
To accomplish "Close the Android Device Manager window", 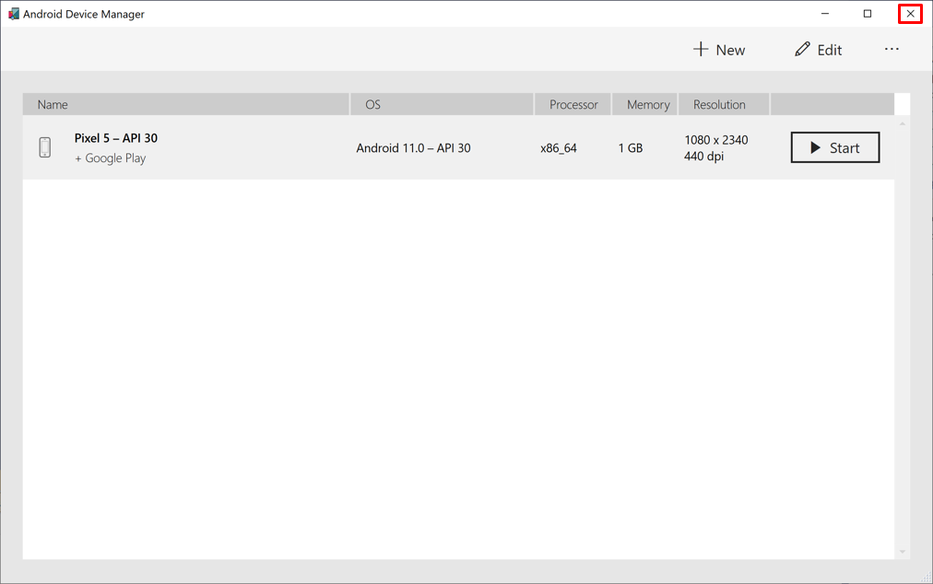I will [910, 14].
